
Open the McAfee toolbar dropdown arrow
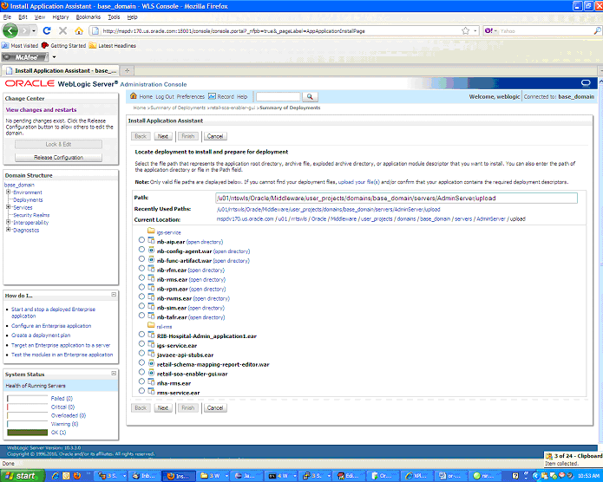54,57
